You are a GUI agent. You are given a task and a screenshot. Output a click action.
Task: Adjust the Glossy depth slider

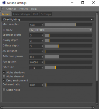(x=69, y=41)
